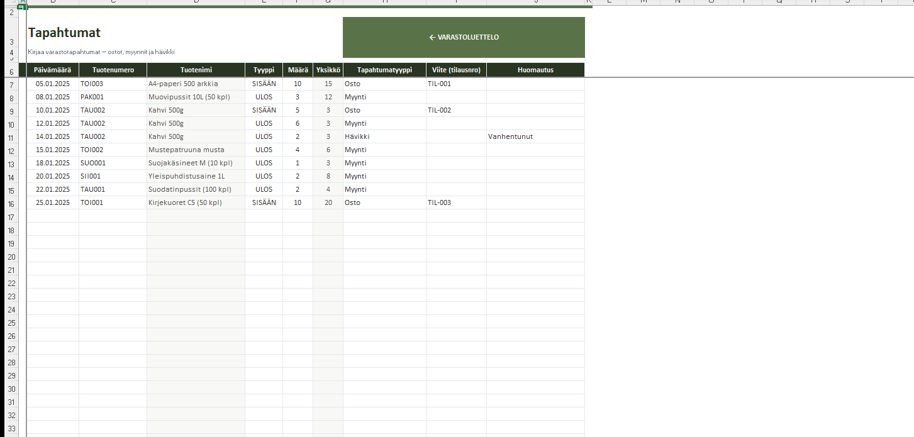This screenshot has width=914, height=437.
Task: Click the Vanhentunut note cell
Action: pyautogui.click(x=535, y=136)
